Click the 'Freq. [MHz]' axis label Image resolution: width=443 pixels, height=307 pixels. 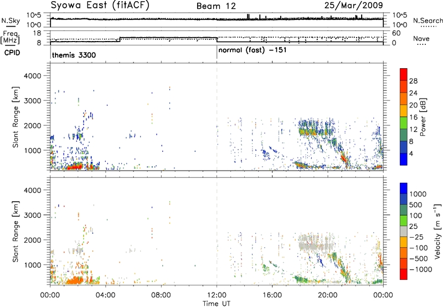point(11,38)
